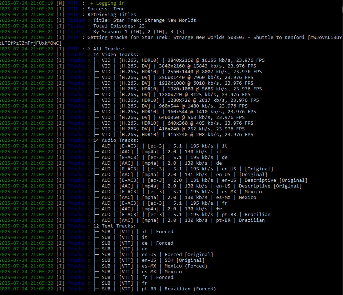
Task: Click the plain 'it' subtitle row
Action: tap(120, 237)
